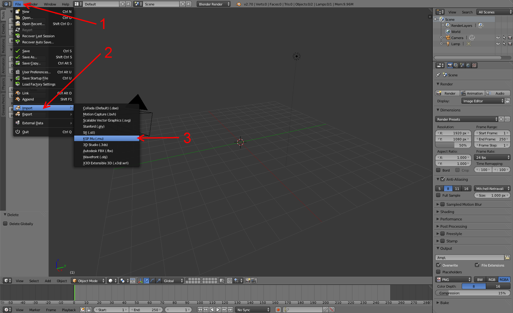513x313 pixels.
Task: Click the Lamp icon in the outliner
Action: [448, 44]
